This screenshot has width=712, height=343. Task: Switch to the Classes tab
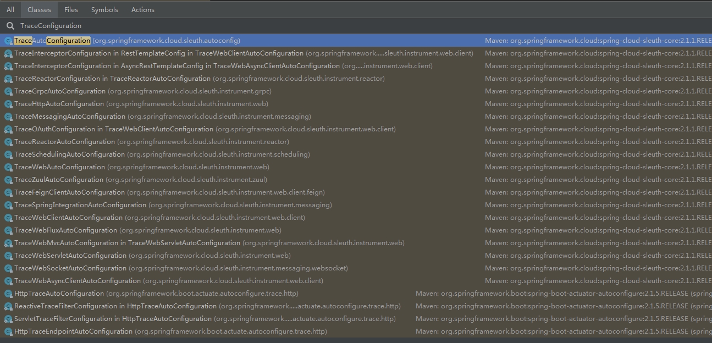click(x=39, y=9)
